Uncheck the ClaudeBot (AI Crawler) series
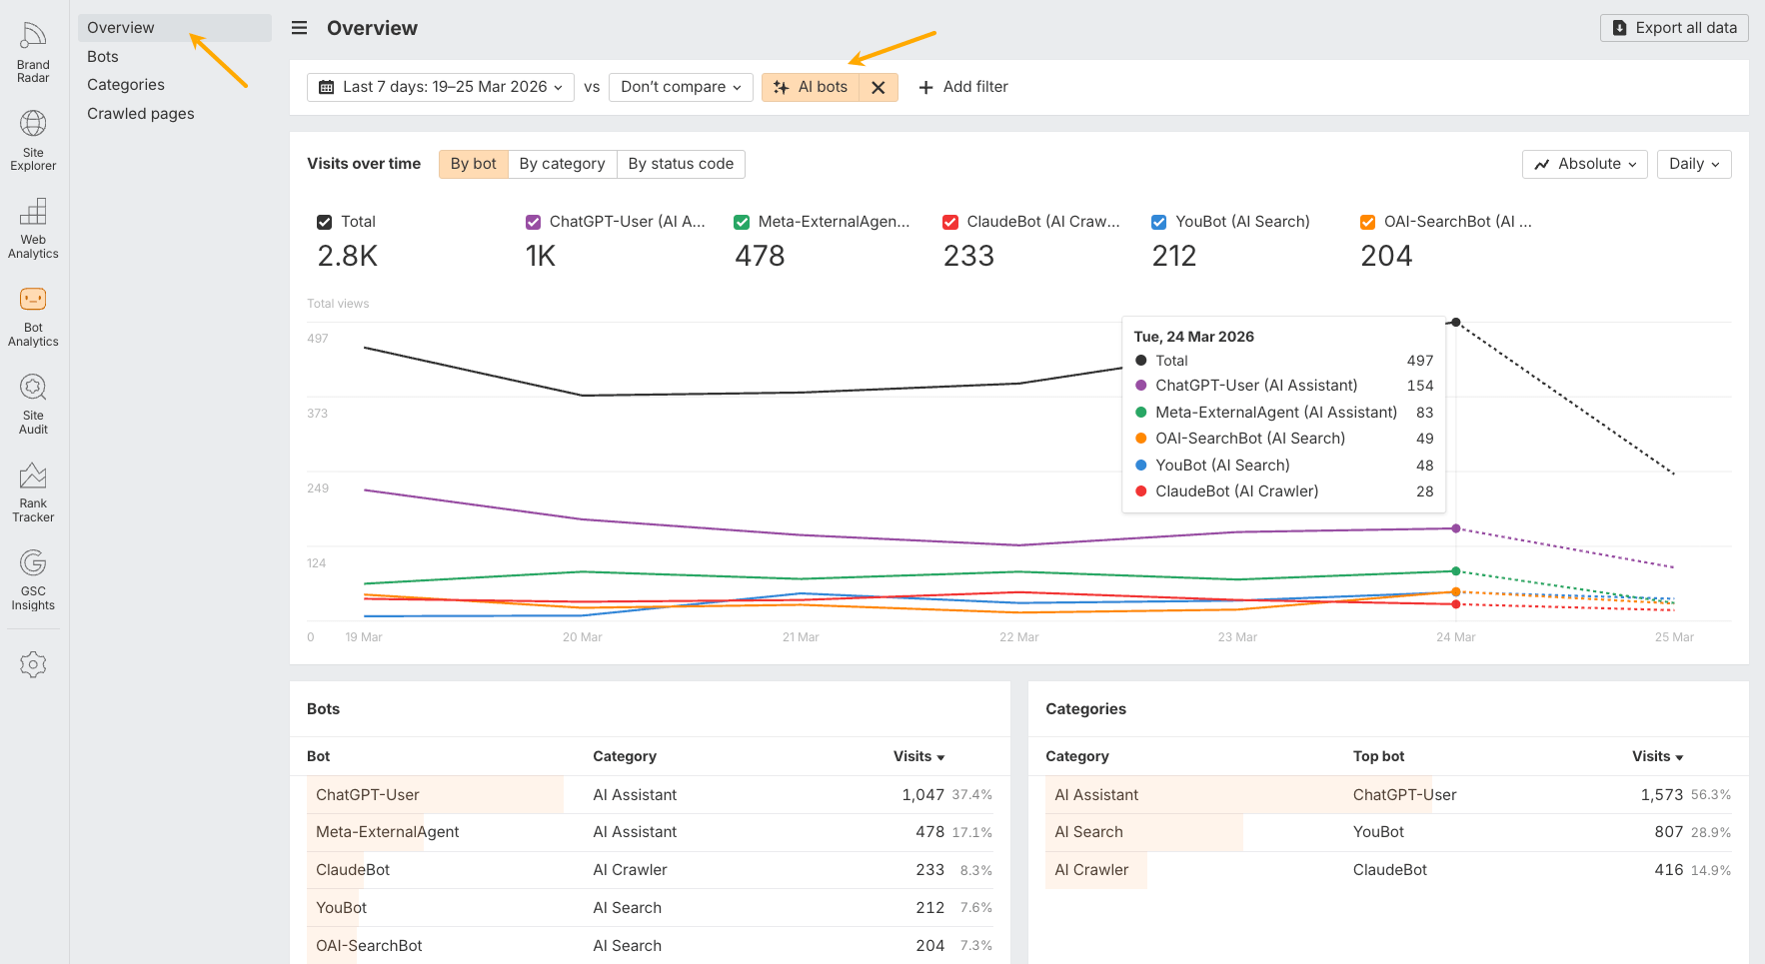Viewport: 1765px width, 964px height. click(949, 221)
